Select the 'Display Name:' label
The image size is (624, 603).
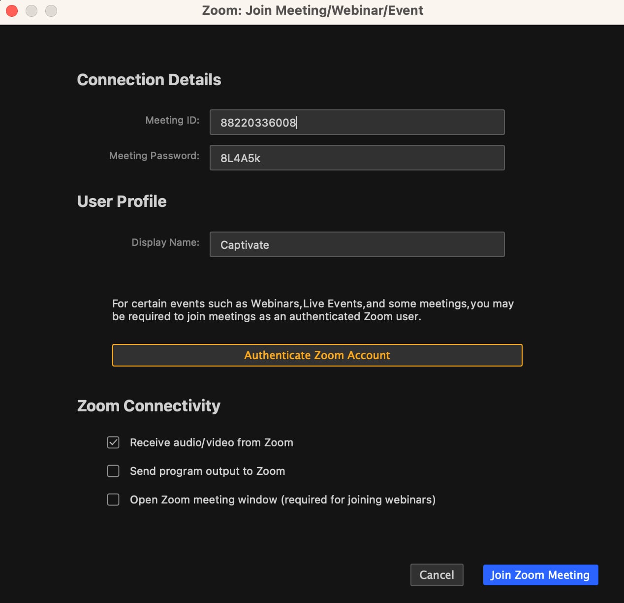click(x=165, y=242)
